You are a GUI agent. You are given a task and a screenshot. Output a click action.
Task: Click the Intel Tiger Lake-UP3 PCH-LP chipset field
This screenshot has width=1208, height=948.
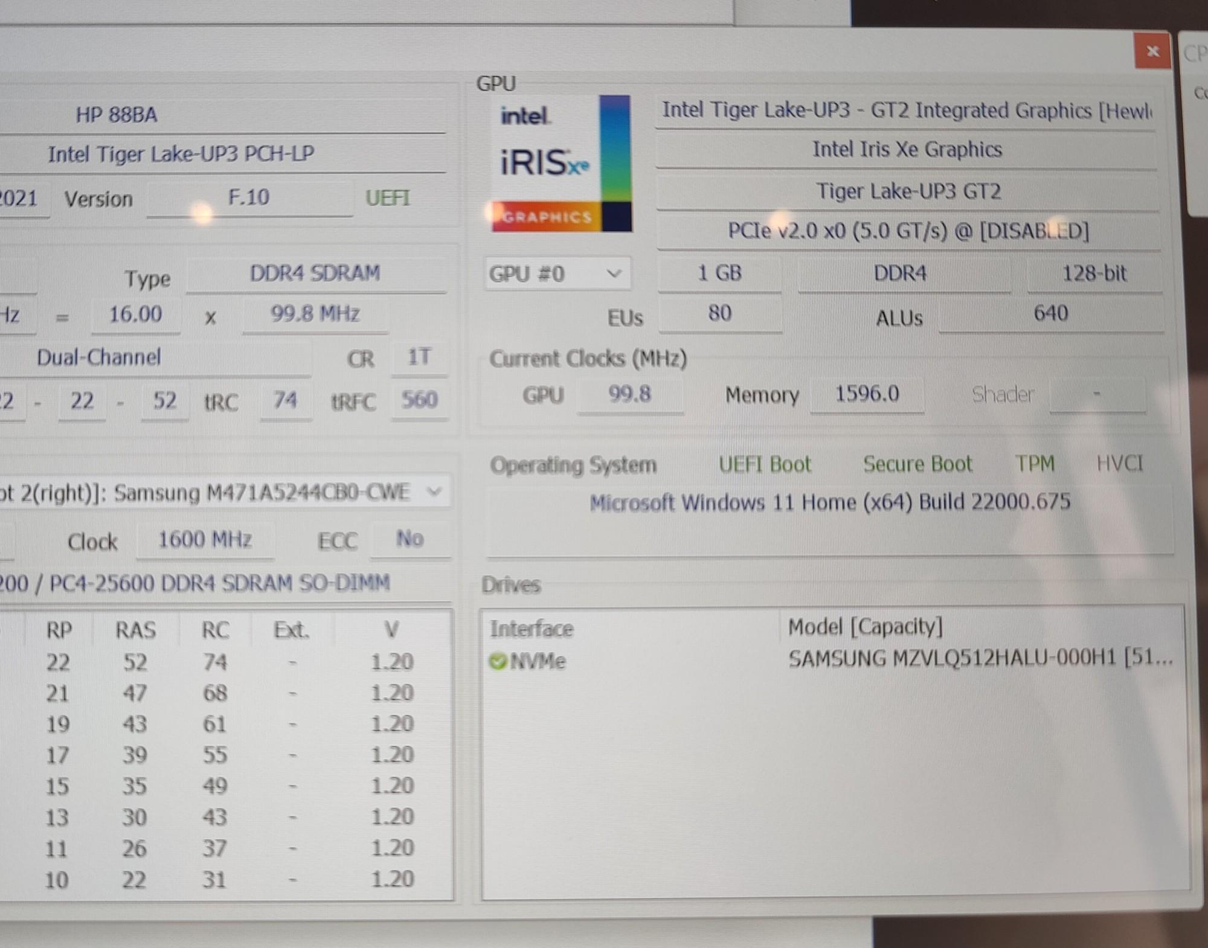pyautogui.click(x=222, y=155)
